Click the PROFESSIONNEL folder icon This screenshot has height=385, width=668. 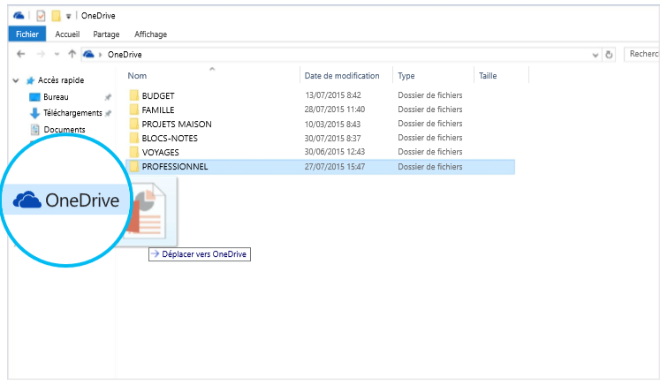click(x=133, y=166)
